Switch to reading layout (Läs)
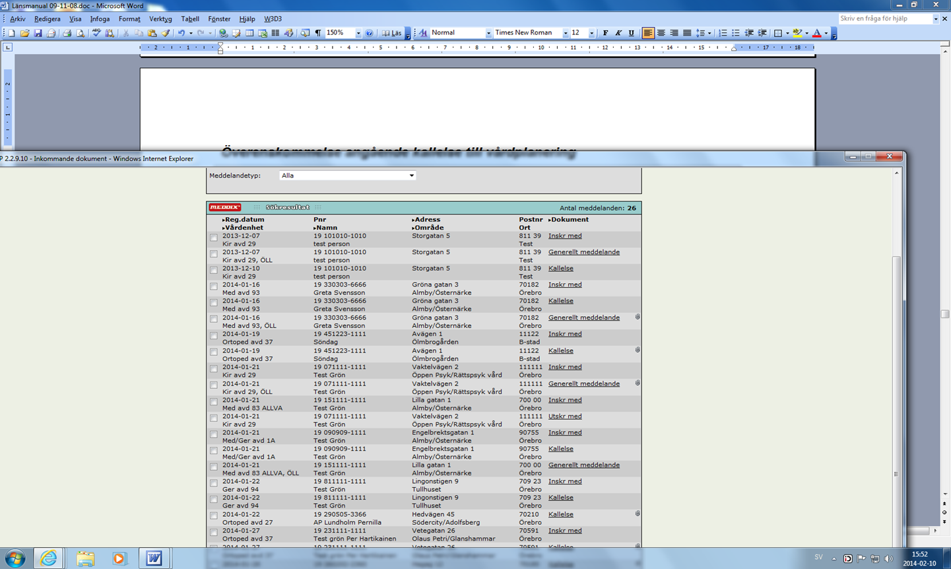This screenshot has height=569, width=951. [x=392, y=33]
